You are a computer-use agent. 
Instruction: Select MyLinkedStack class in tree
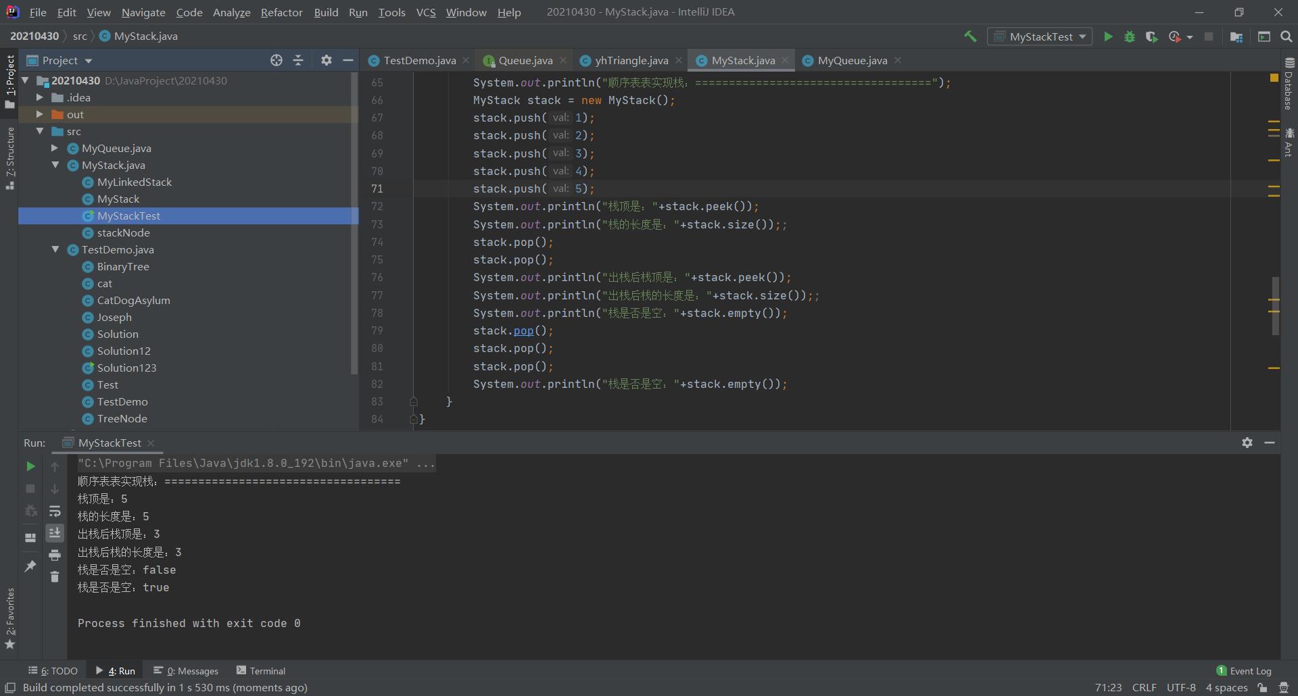click(x=135, y=182)
